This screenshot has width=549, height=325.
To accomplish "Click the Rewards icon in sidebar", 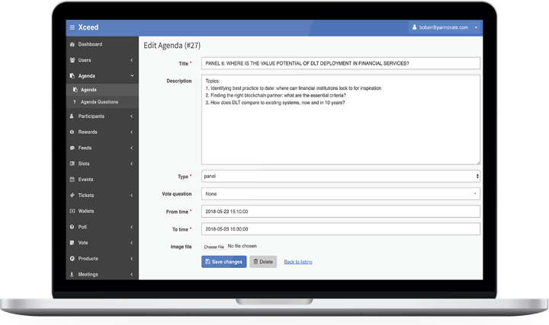I will pyautogui.click(x=72, y=132).
